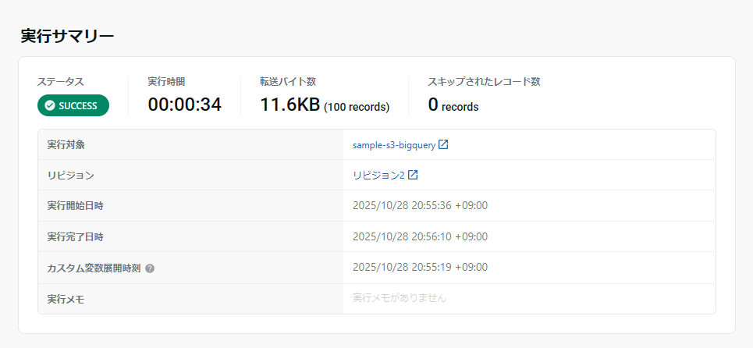Click the 0 records skipped value
This screenshot has width=753, height=348.
pyautogui.click(x=453, y=106)
